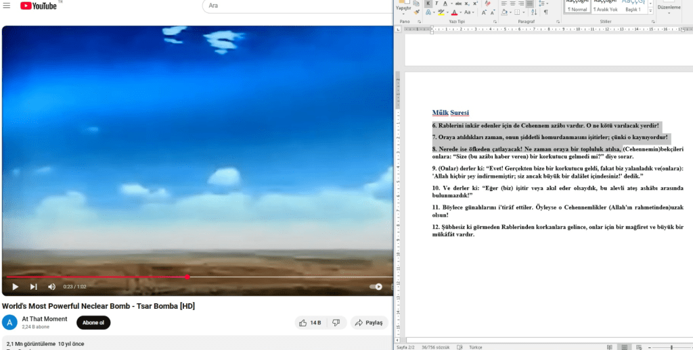This screenshot has height=350, width=693.
Task: Click the Paylaş share button
Action: (x=369, y=323)
